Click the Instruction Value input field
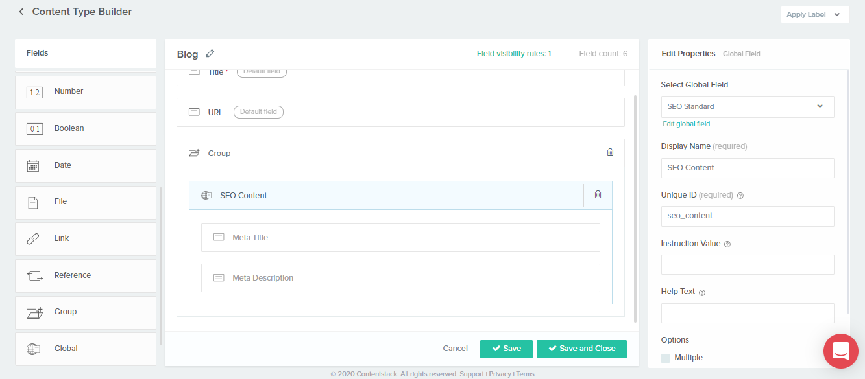The height and width of the screenshot is (379, 865). tap(748, 264)
